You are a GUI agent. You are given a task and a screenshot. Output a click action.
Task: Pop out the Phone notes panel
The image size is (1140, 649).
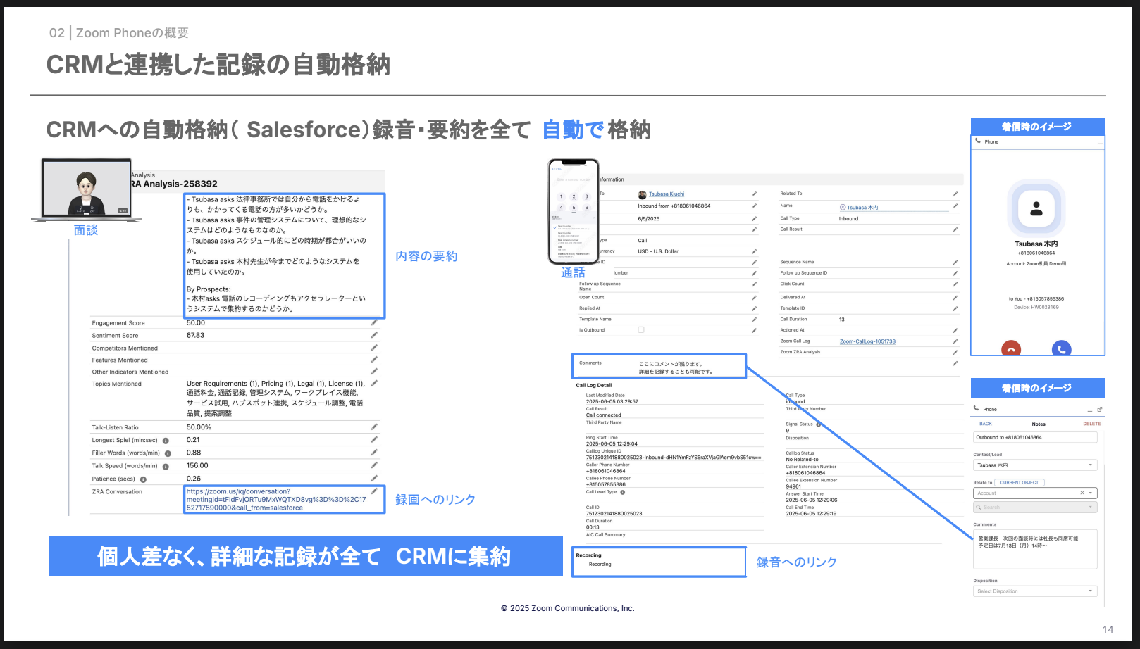tap(1100, 409)
